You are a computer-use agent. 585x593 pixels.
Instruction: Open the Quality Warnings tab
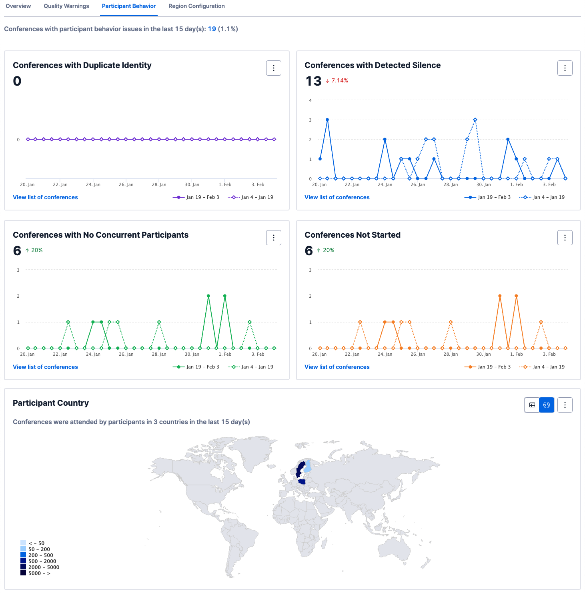coord(66,6)
